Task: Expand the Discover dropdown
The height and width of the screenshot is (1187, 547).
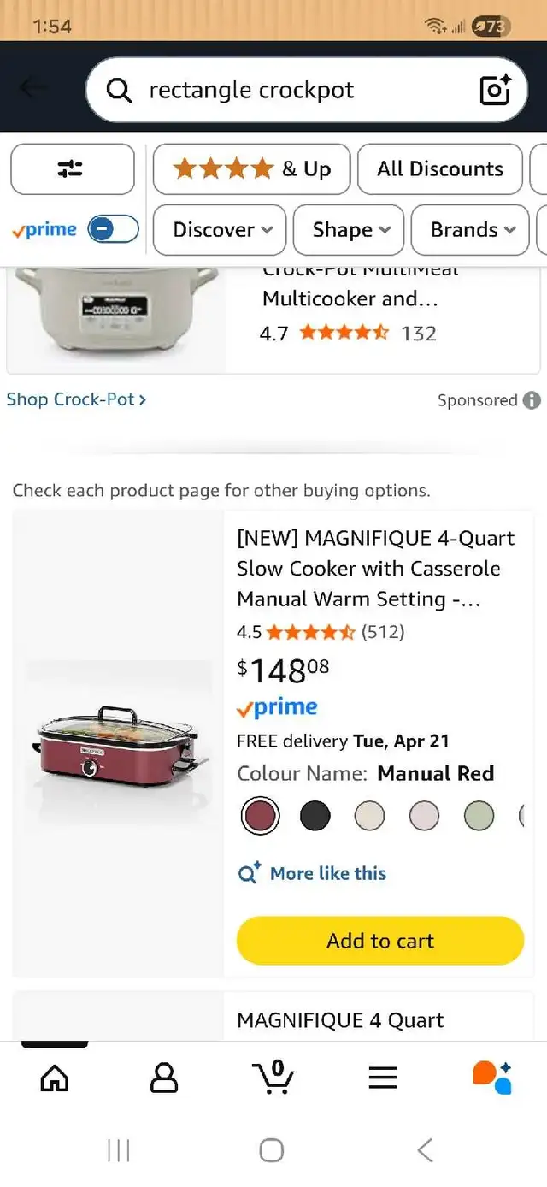Action: [219, 229]
